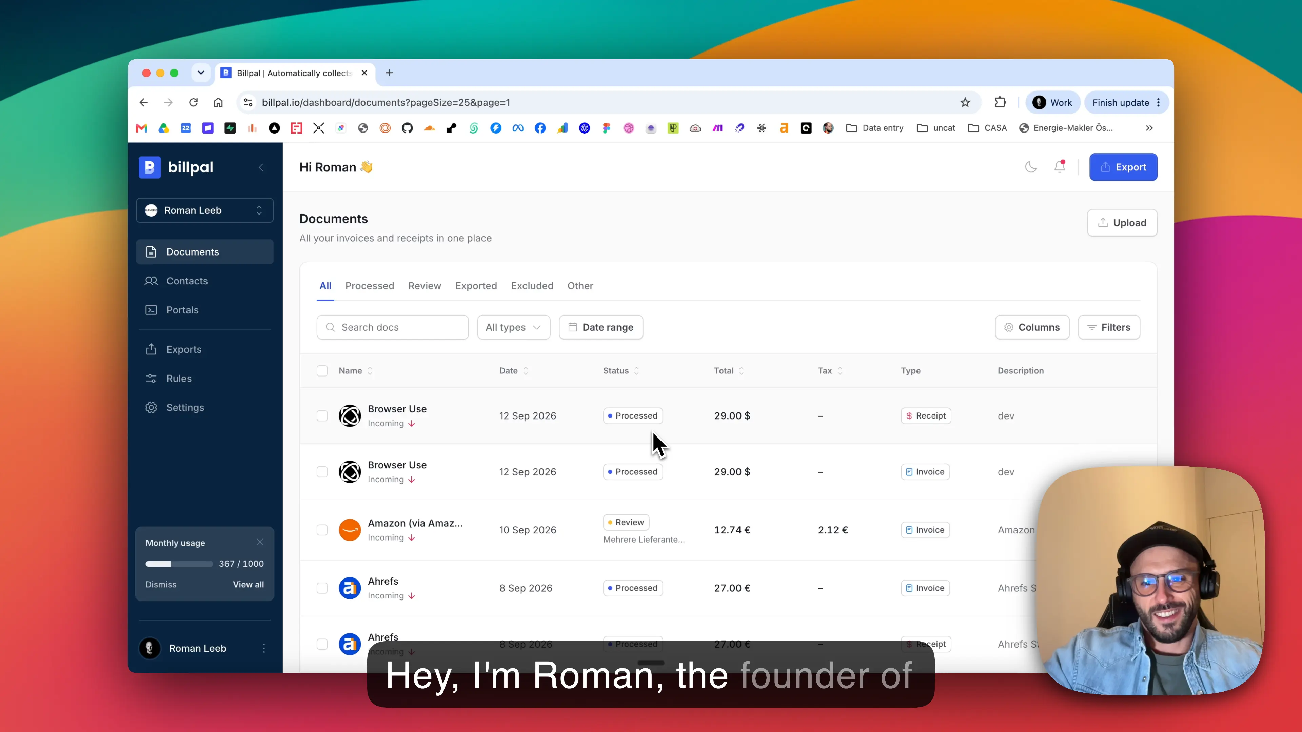Click the Upload button
The image size is (1302, 732).
1122,223
